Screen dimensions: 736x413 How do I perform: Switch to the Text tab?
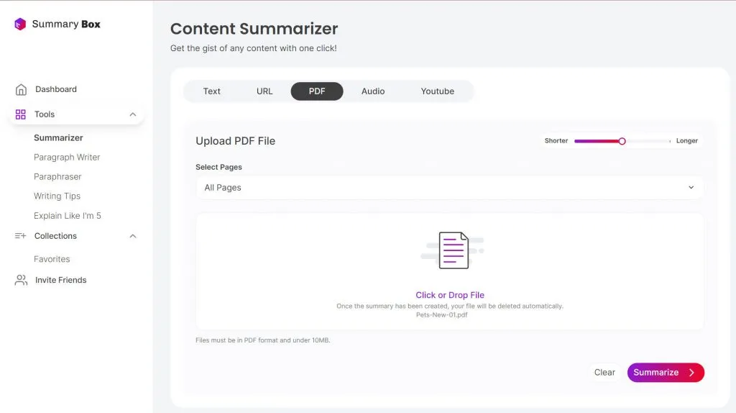[x=212, y=91]
